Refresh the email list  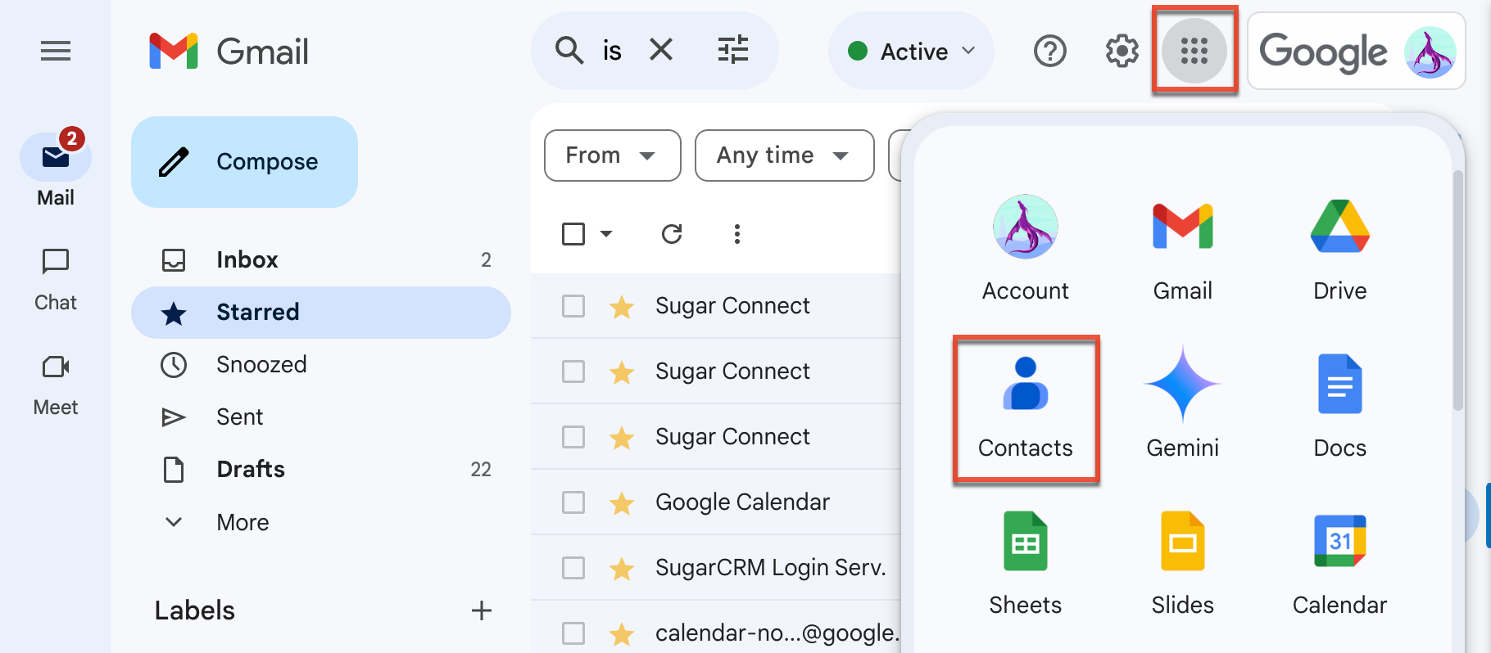pos(671,234)
